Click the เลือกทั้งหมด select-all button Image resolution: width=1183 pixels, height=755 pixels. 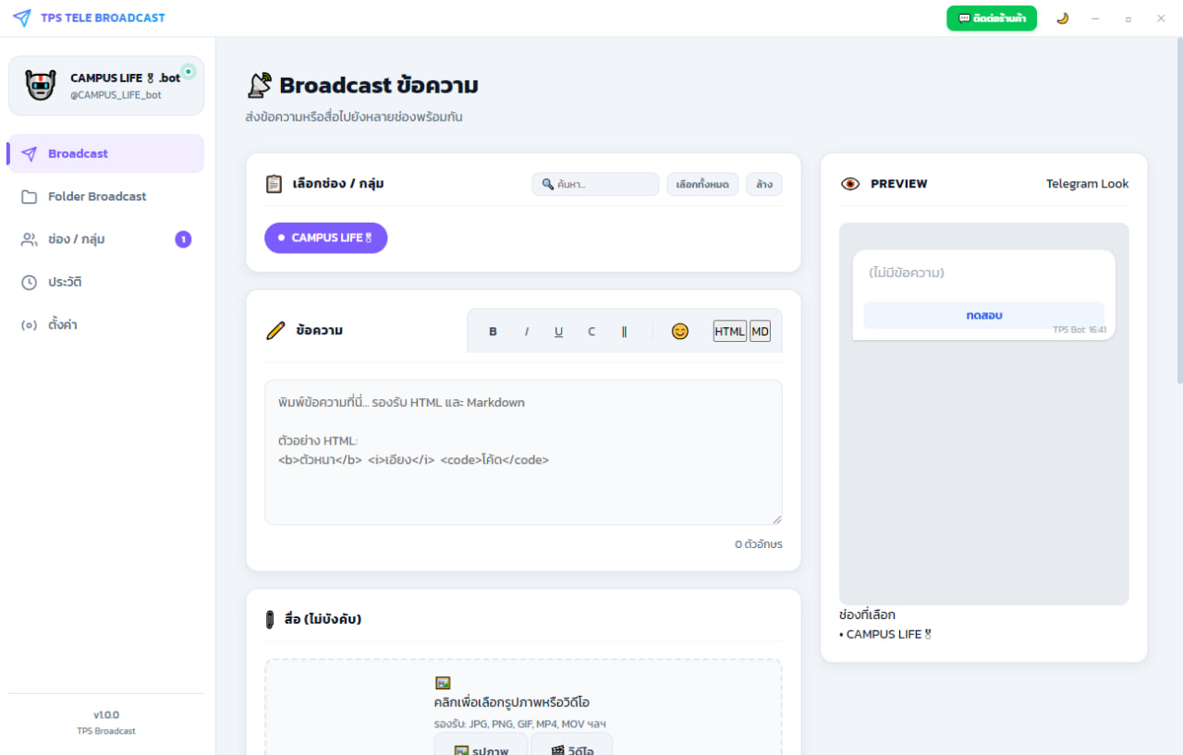click(x=702, y=185)
